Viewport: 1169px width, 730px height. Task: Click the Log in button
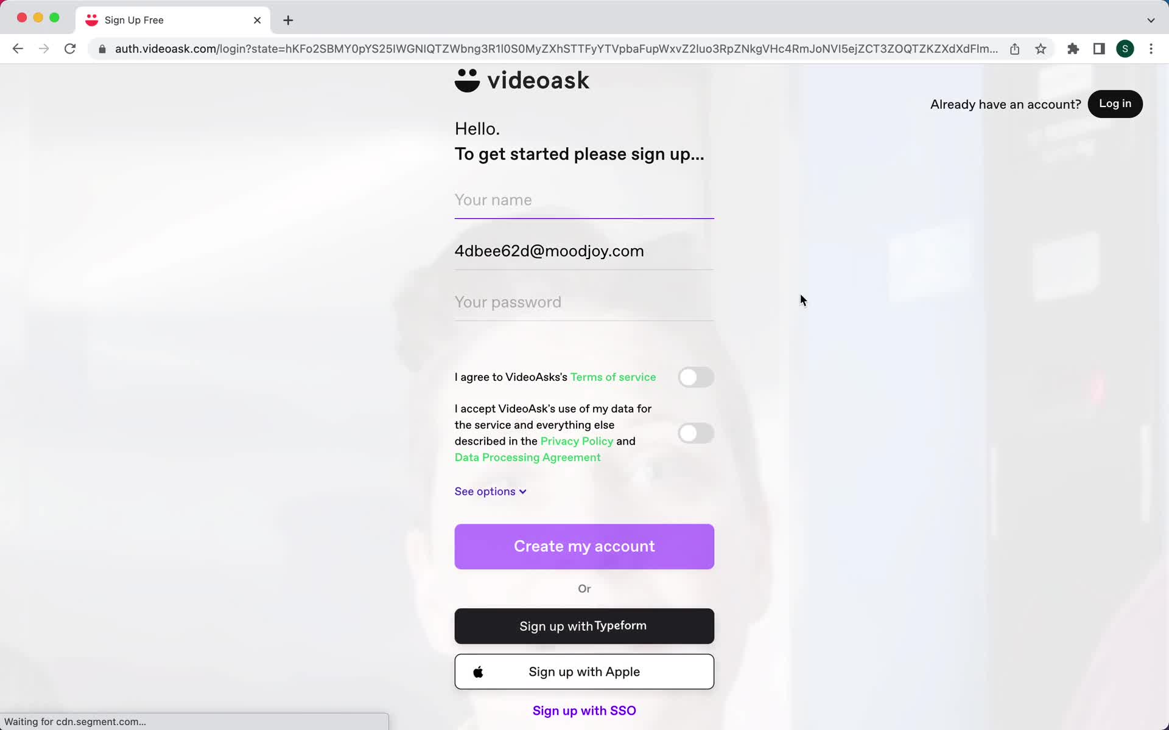[1116, 103]
